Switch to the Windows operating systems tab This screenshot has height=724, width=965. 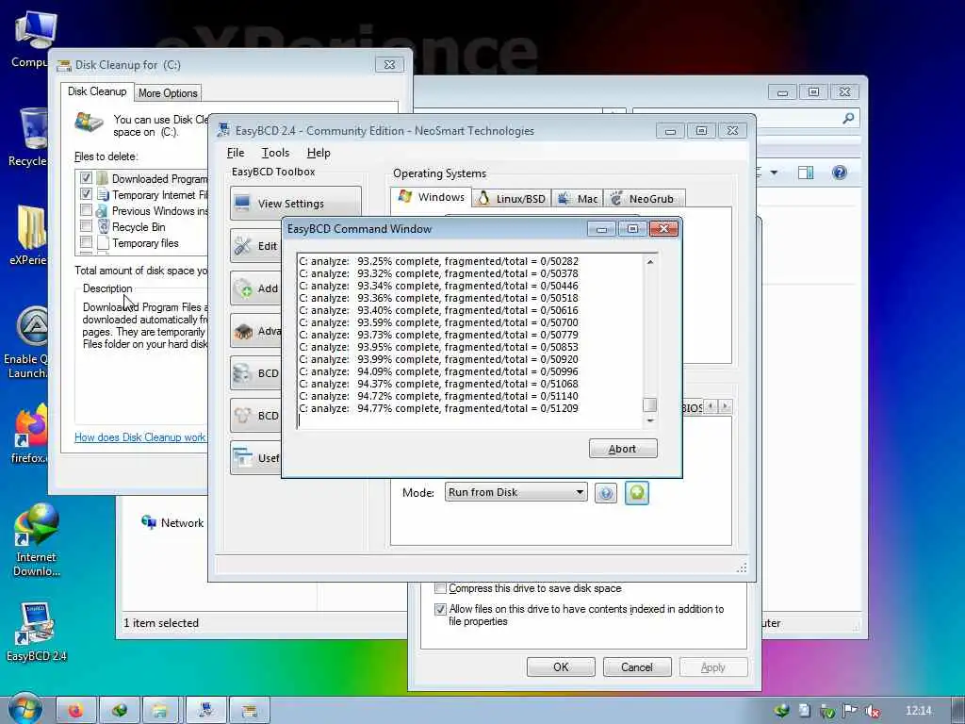point(432,197)
